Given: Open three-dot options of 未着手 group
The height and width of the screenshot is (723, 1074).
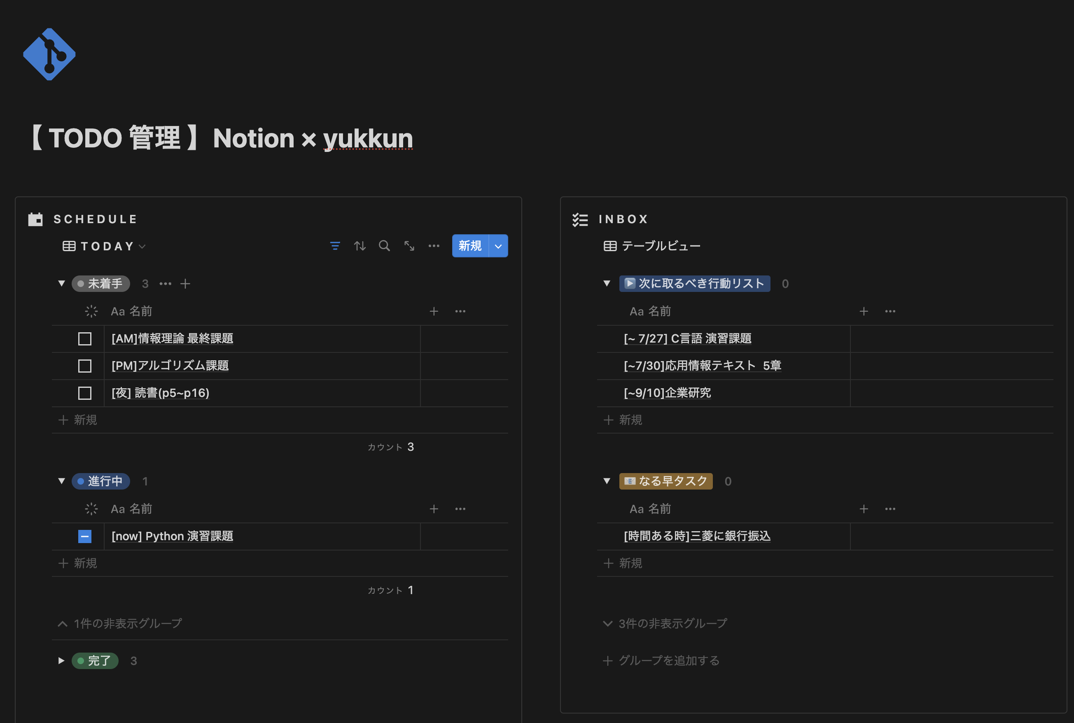Looking at the screenshot, I should click(165, 284).
